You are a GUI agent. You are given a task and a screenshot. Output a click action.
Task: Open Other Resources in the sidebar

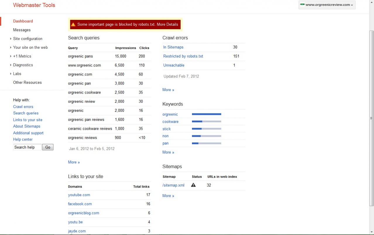coord(28,82)
